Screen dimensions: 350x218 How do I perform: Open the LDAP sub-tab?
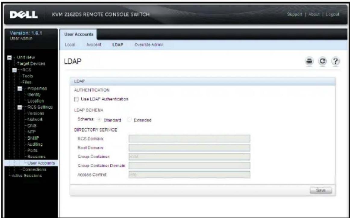pos(118,45)
